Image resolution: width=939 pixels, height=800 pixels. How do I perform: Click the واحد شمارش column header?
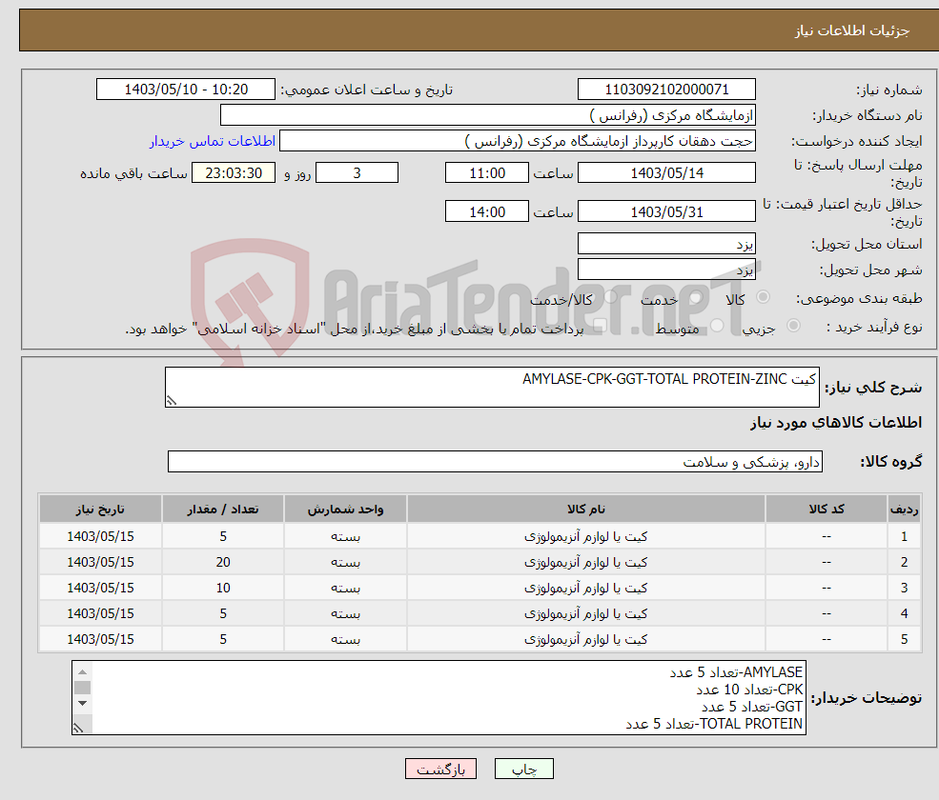345,510
